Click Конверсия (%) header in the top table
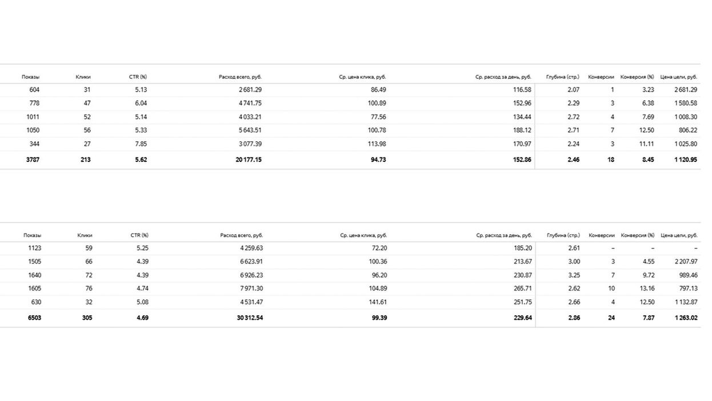This screenshot has width=712, height=401. coord(637,77)
